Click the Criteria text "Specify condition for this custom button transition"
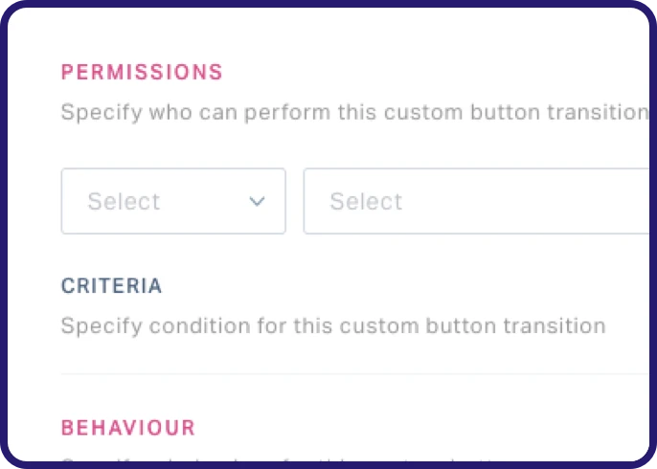Image resolution: width=657 pixels, height=469 pixels. click(x=332, y=325)
